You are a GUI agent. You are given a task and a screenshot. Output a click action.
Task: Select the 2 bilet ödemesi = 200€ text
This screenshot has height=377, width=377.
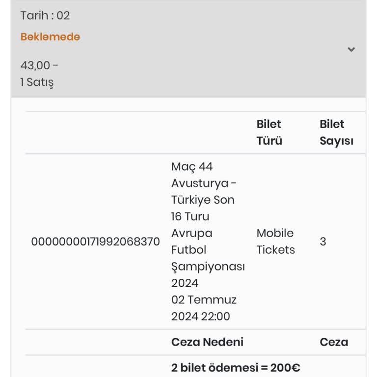[236, 368]
